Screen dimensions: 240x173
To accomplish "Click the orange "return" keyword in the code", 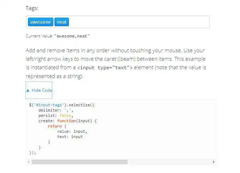I will click(x=55, y=126).
